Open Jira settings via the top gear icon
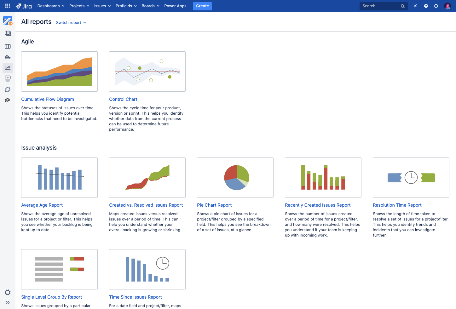This screenshot has width=456, height=309. point(436,6)
